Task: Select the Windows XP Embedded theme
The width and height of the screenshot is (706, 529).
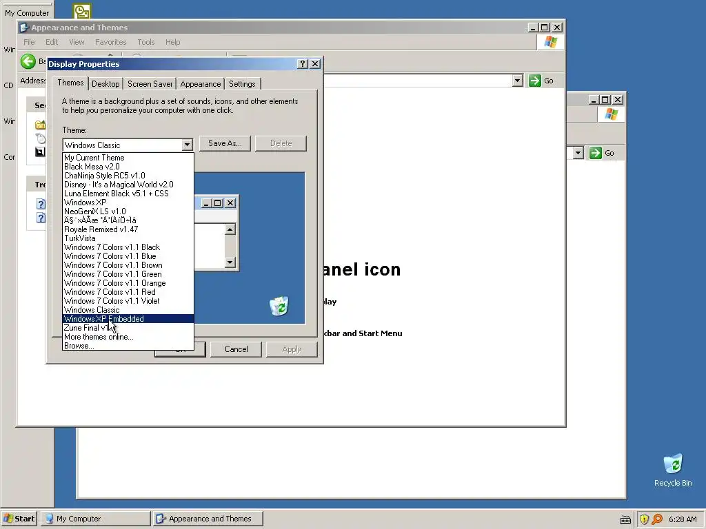Action: coord(128,319)
